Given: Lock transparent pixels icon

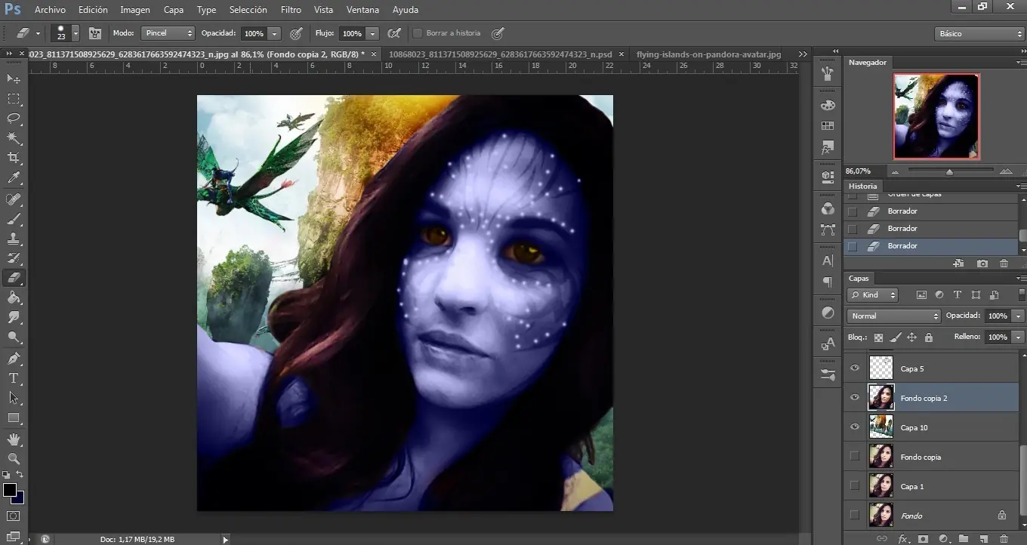Looking at the screenshot, I should pyautogui.click(x=878, y=337).
